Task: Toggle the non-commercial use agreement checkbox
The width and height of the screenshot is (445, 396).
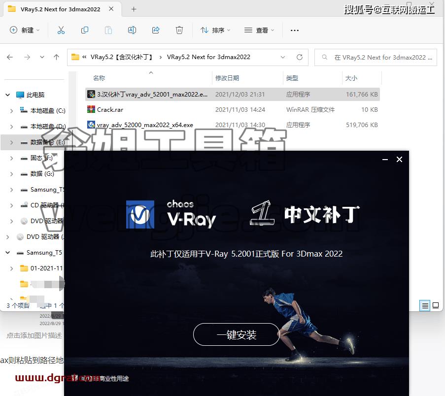Action: 75,378
